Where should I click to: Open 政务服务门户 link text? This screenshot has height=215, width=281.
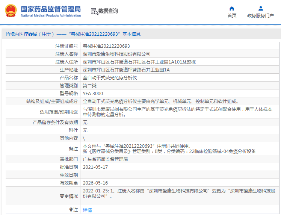260,16
